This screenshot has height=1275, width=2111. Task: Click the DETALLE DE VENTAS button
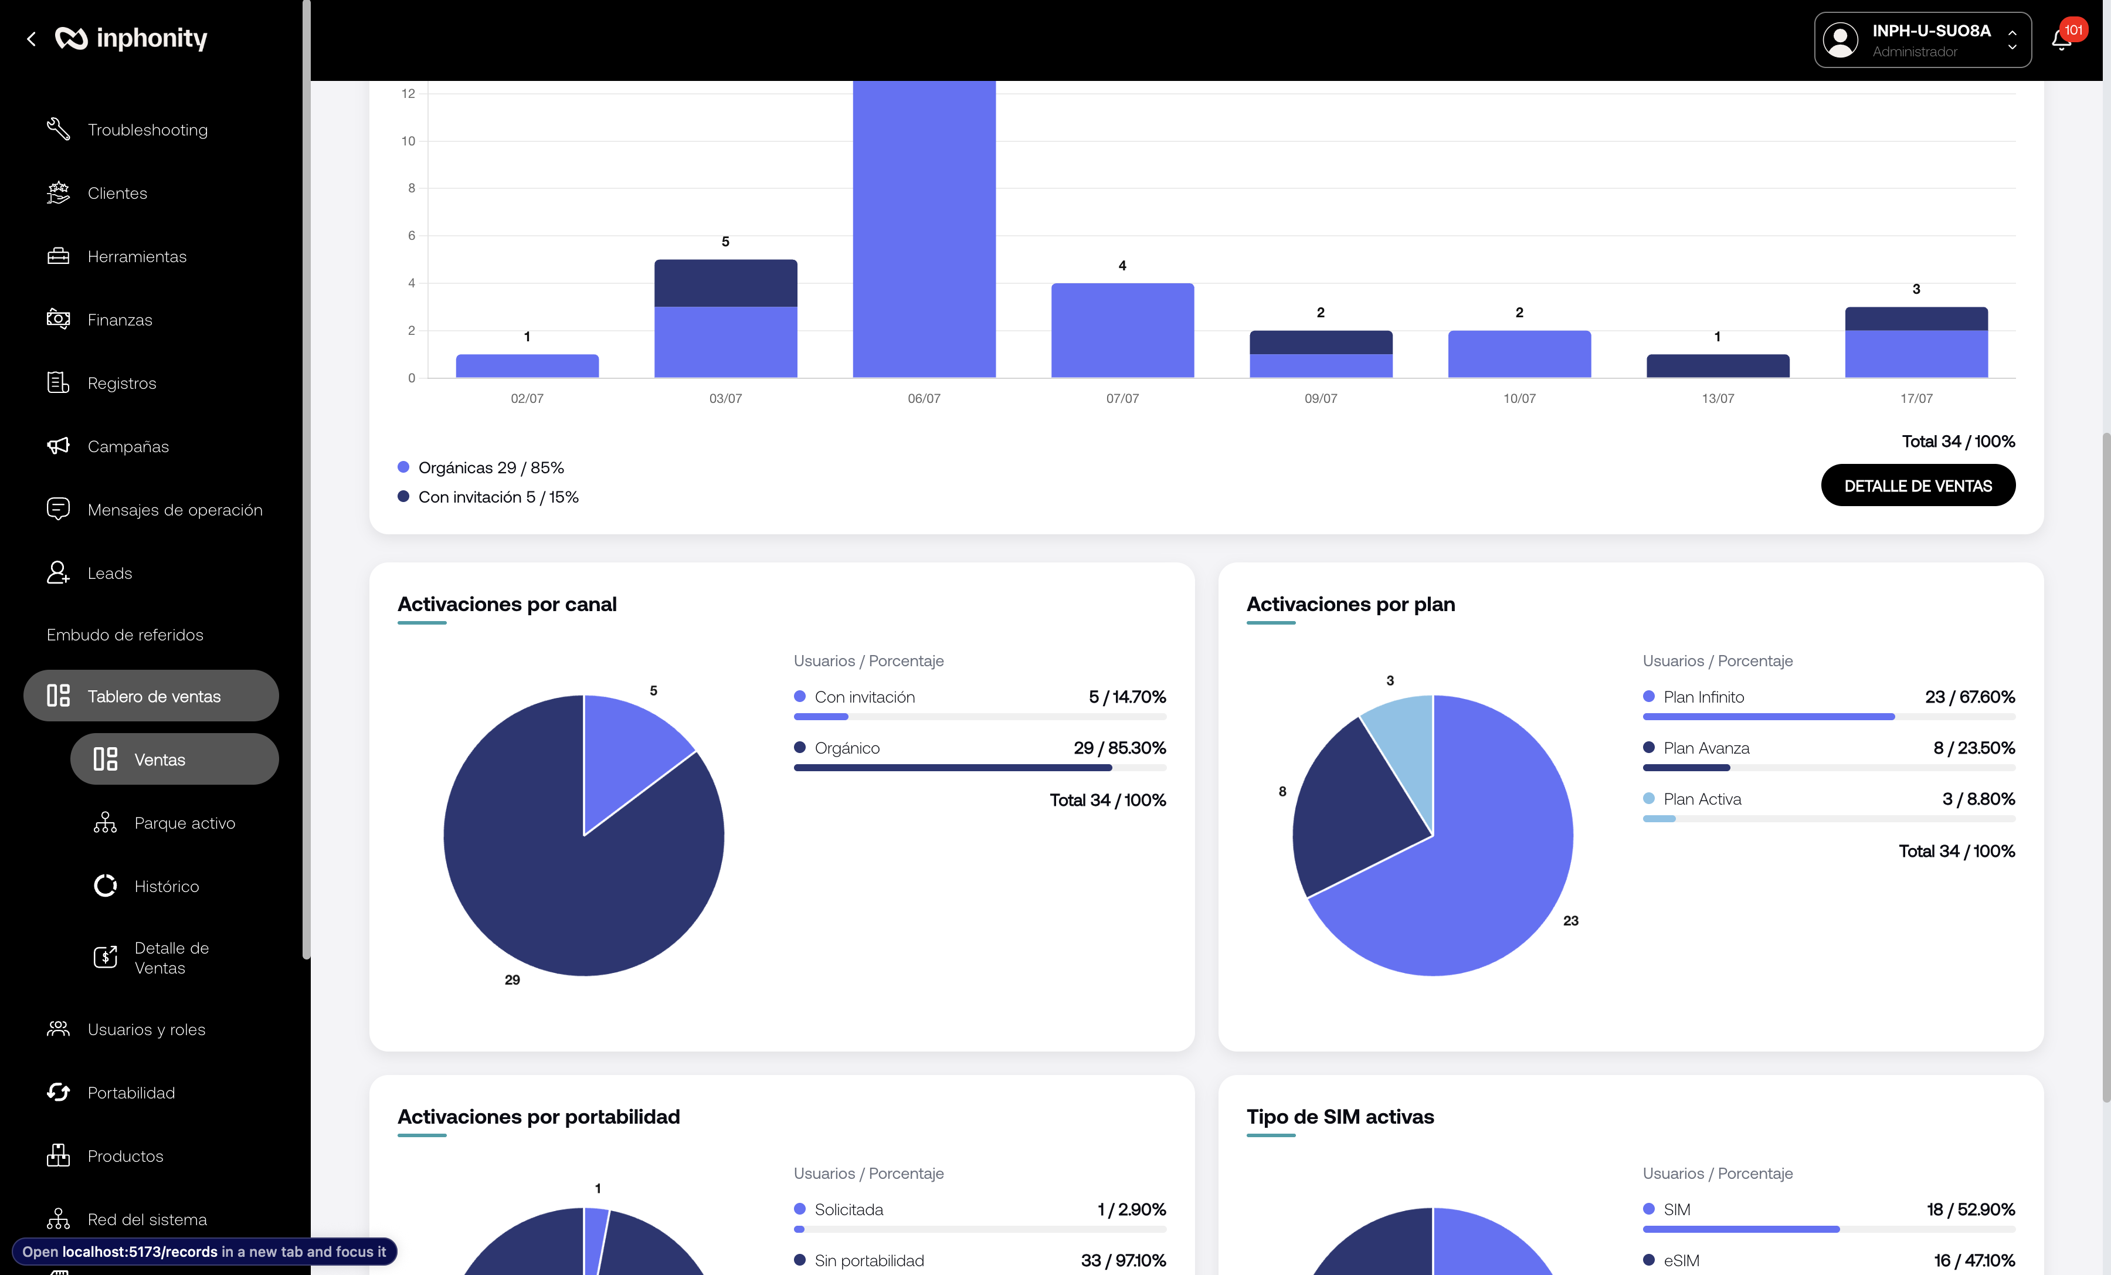click(1917, 485)
